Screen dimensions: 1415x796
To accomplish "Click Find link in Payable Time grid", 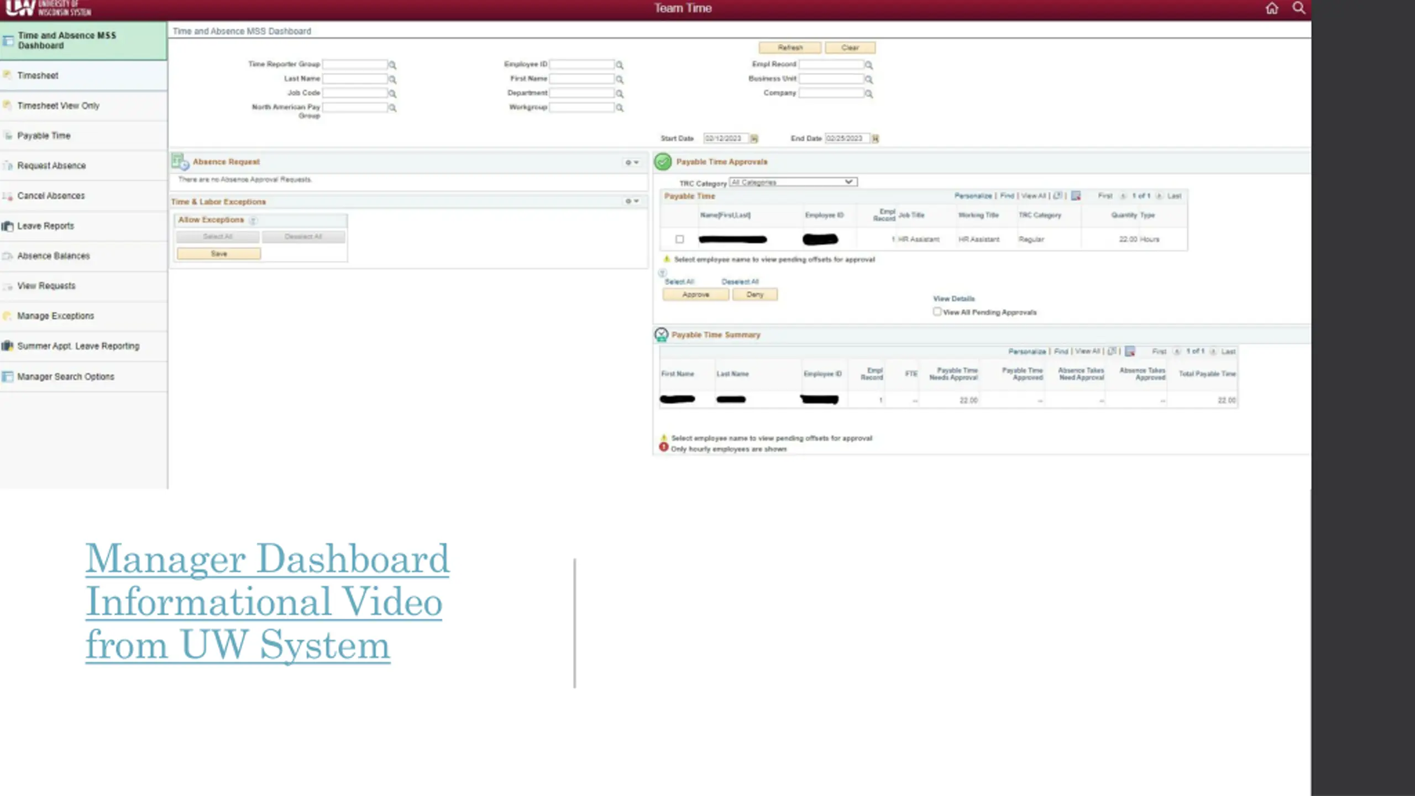I will click(x=1007, y=196).
